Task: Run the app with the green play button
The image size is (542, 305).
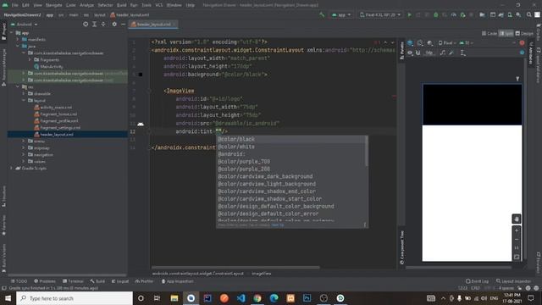Action: tap(410, 15)
